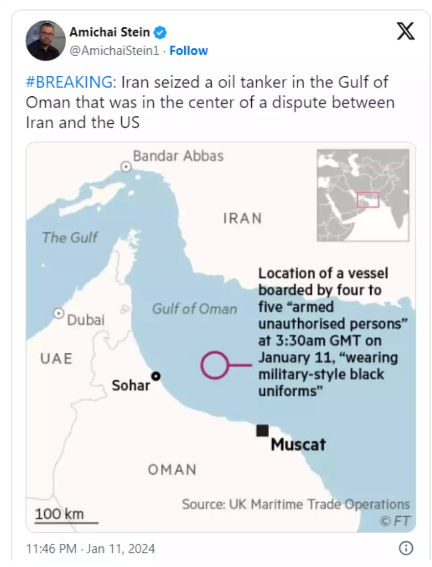This screenshot has height=567, width=432.
Task: Click the Dubai city marker circle
Action: tap(59, 314)
